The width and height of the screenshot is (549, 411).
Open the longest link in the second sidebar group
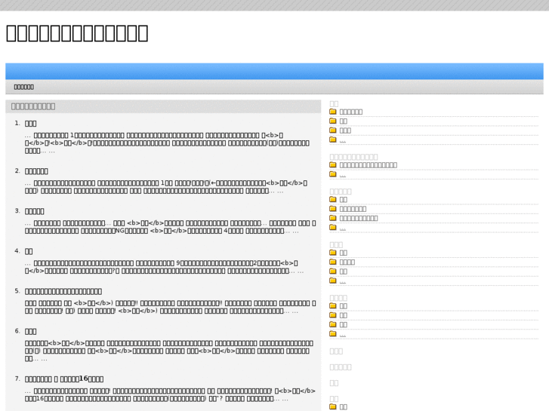pos(369,165)
